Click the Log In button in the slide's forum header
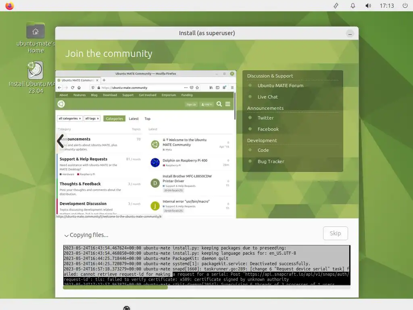Screen dimensions: 413x310 pos(206,105)
